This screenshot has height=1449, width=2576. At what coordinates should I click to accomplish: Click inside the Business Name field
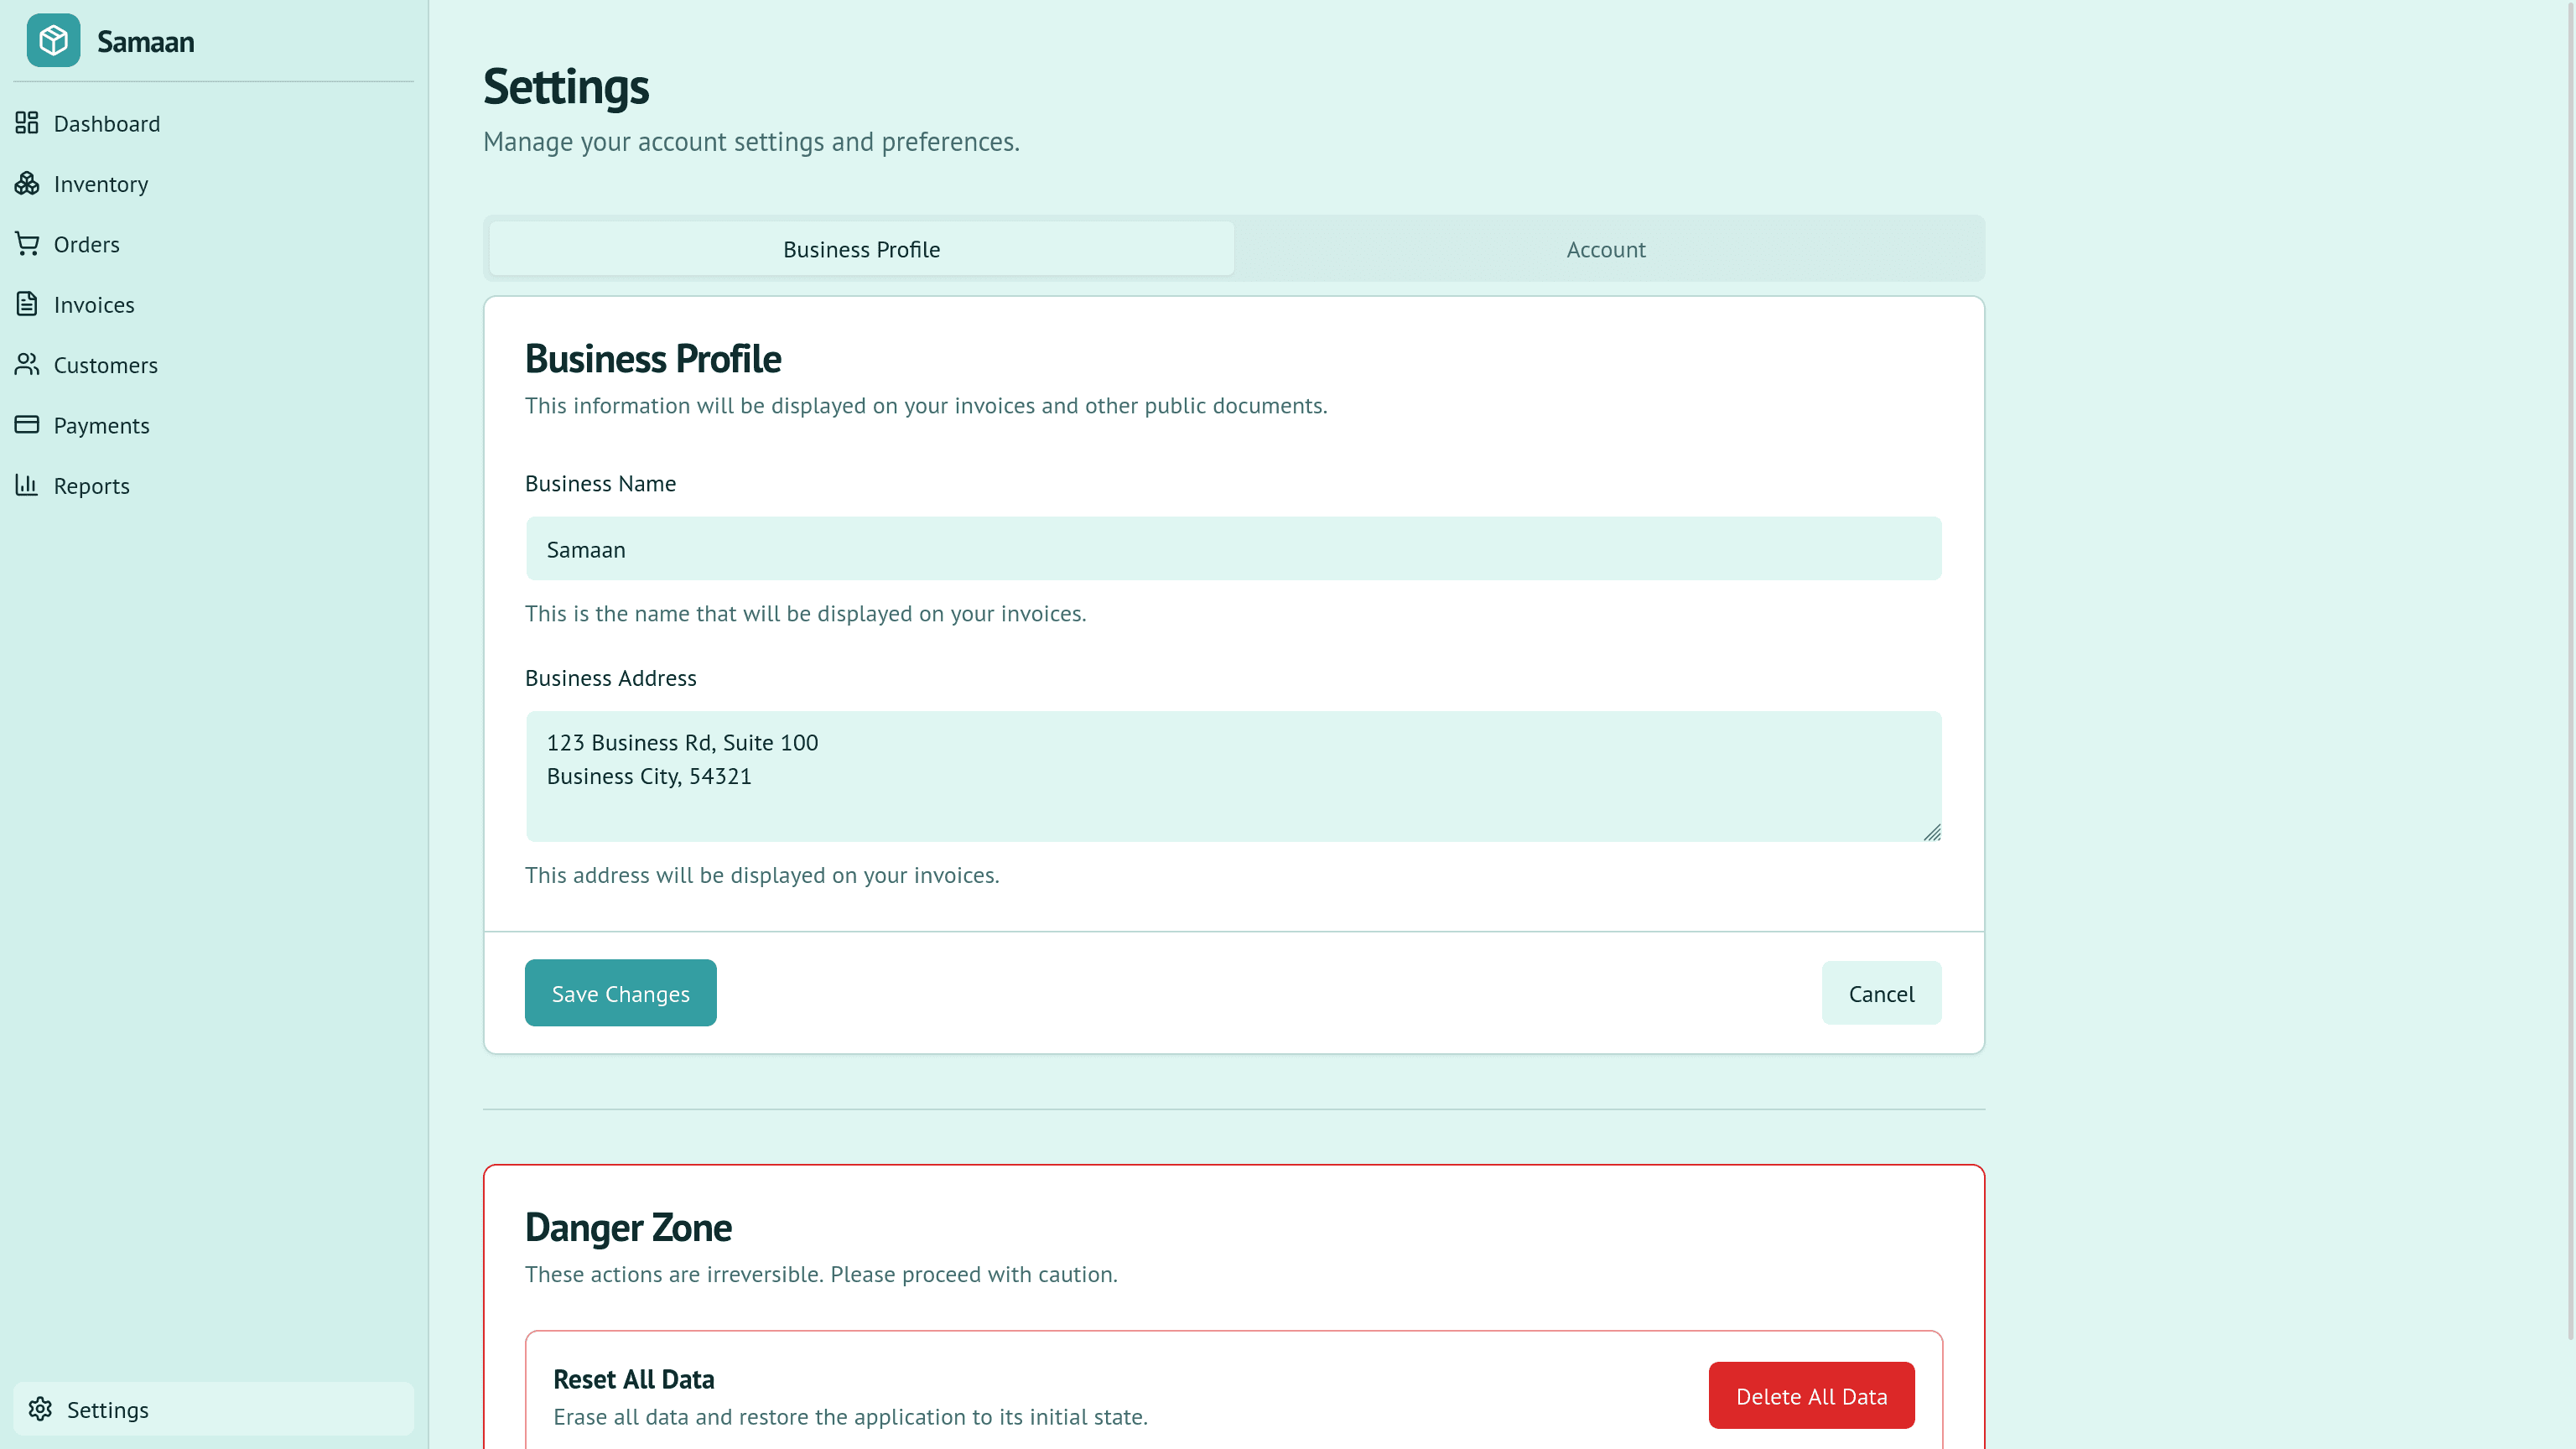(x=1233, y=548)
